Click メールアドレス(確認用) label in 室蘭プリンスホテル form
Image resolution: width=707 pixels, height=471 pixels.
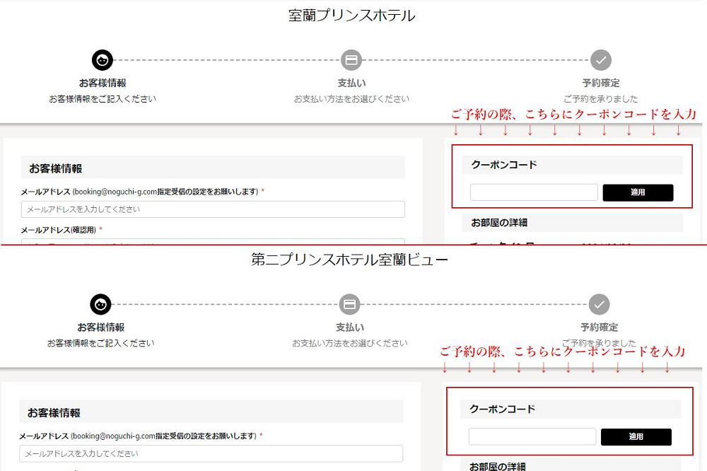click(59, 230)
